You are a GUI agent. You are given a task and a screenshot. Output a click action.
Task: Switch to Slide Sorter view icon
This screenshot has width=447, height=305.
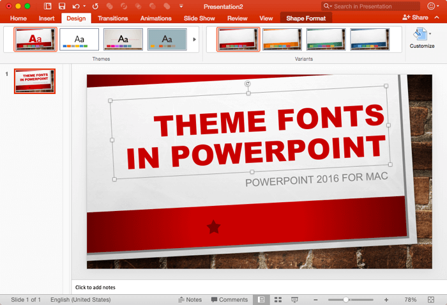pos(278,300)
